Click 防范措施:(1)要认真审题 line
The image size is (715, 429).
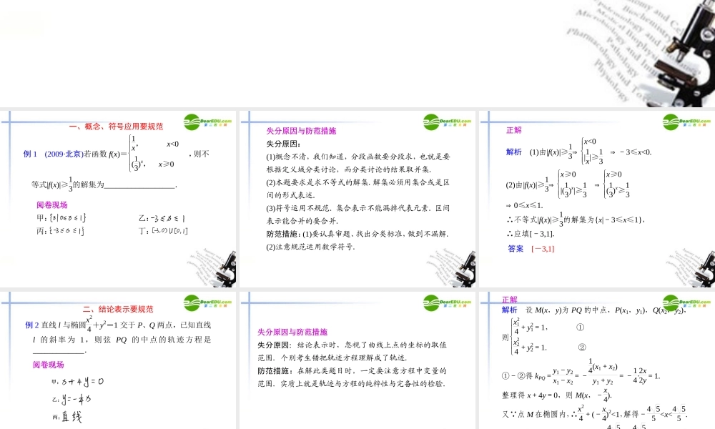357,234
